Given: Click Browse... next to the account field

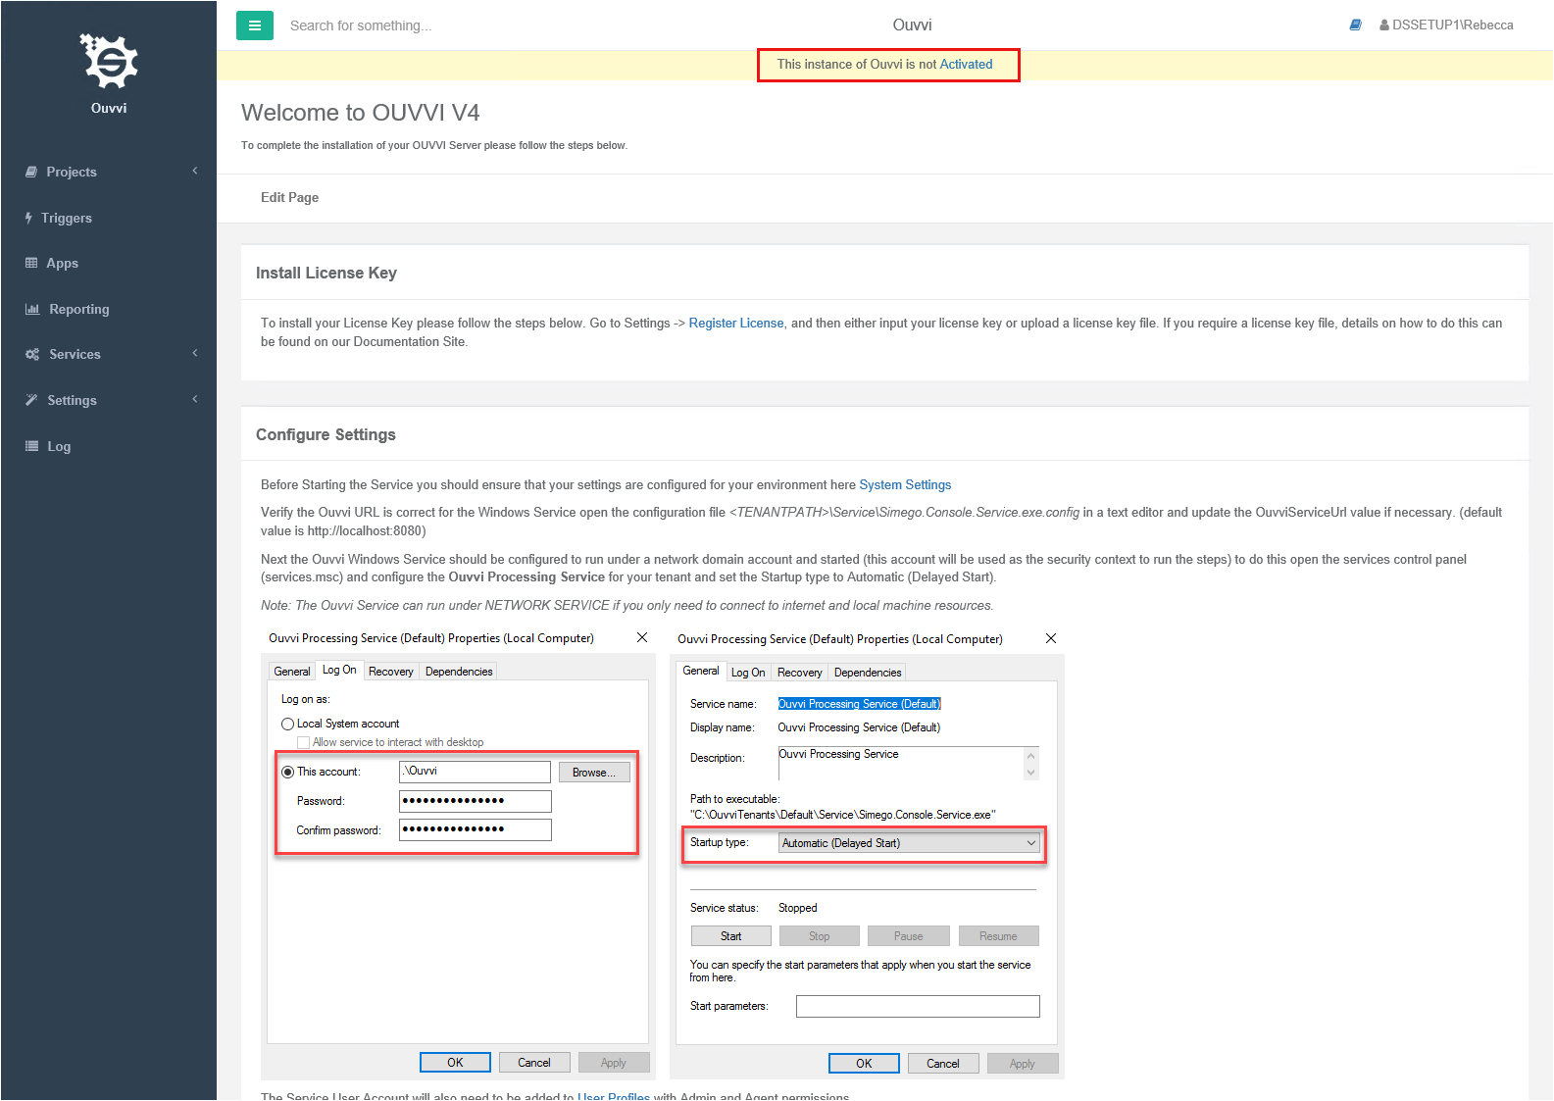Looking at the screenshot, I should [594, 773].
